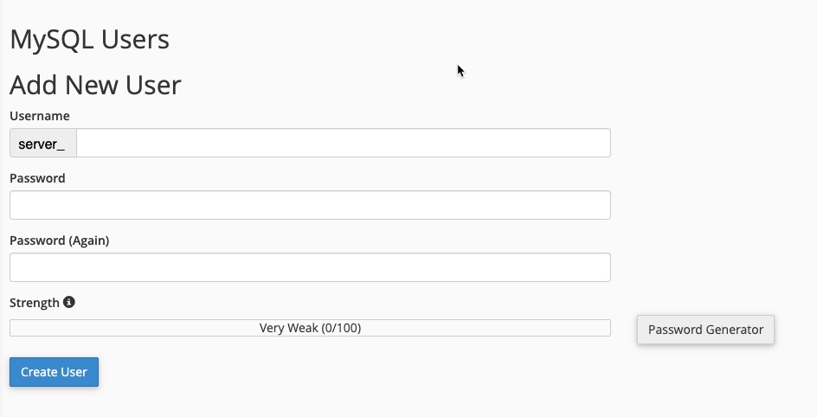Click the server_ username prefix
The height and width of the screenshot is (417, 817).
click(x=42, y=144)
